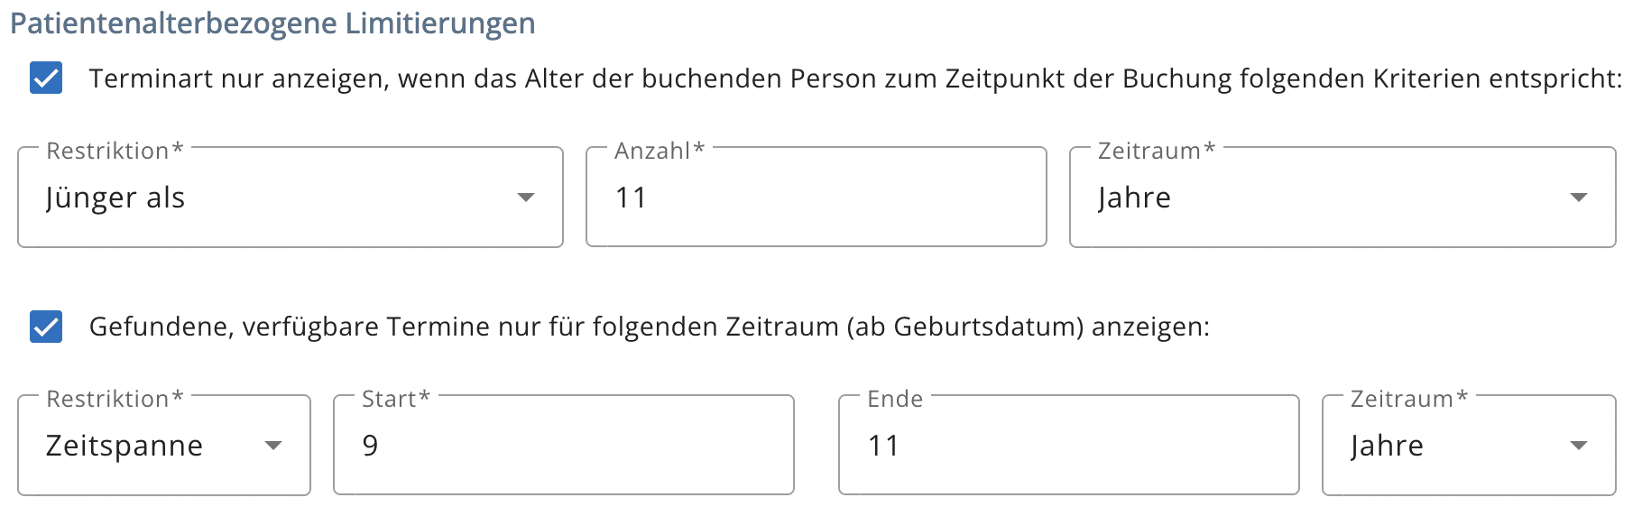Screen dimensions: 1633x516
Task: Click the upper 'Restriktion*' field label
Action: pos(115,151)
